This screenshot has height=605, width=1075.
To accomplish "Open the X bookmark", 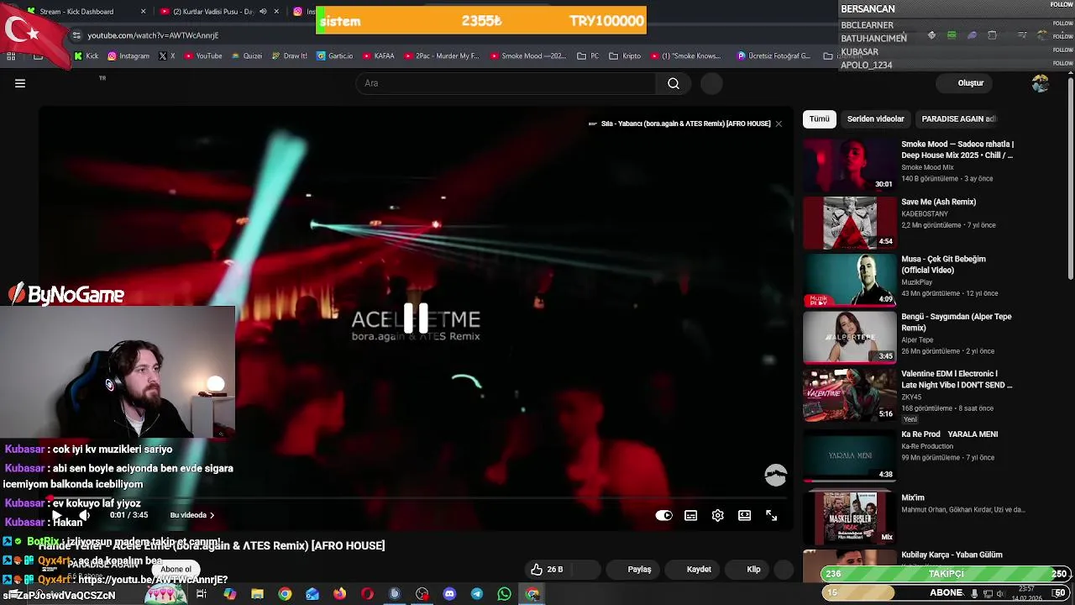I will coord(166,56).
